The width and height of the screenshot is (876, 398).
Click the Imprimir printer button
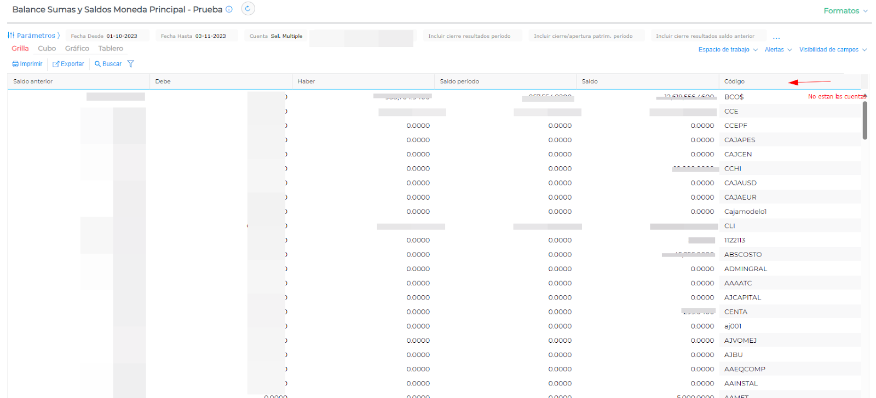pos(27,64)
